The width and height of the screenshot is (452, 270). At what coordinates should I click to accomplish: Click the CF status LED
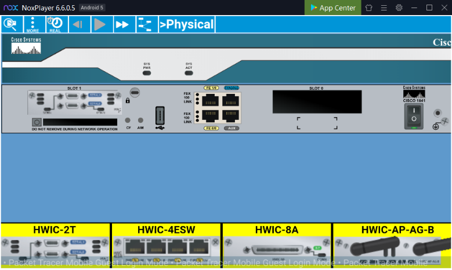[x=128, y=120]
